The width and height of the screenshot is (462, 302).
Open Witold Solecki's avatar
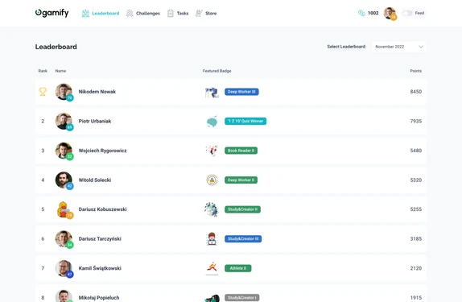pyautogui.click(x=64, y=180)
